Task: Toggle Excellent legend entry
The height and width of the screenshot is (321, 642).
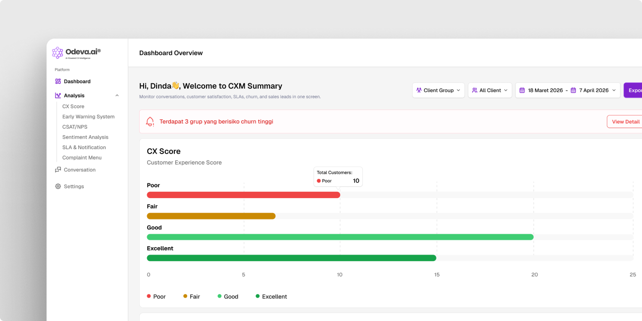Action: point(271,297)
